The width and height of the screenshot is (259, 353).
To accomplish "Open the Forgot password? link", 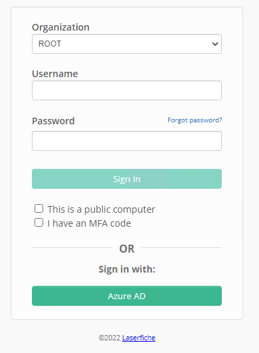I will (x=195, y=120).
